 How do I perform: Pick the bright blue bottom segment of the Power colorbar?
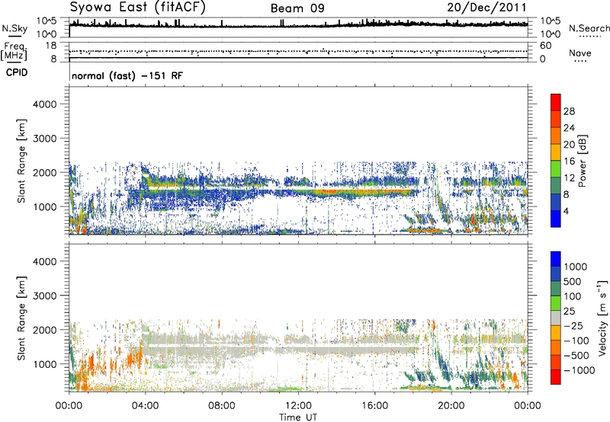click(x=556, y=219)
